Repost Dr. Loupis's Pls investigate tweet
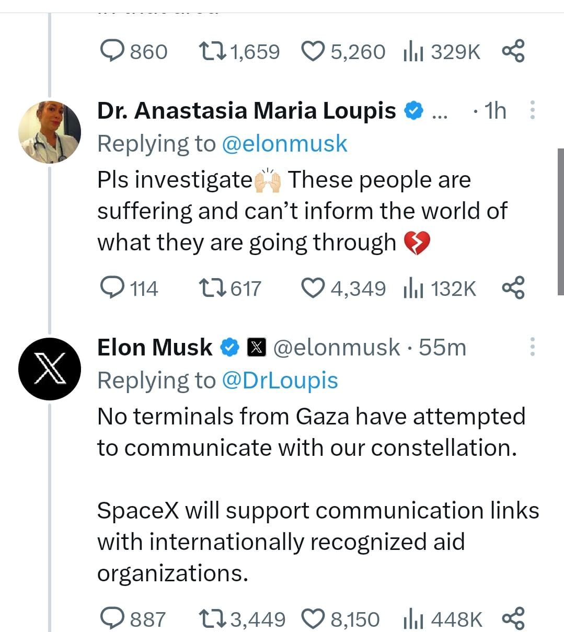 212,288
